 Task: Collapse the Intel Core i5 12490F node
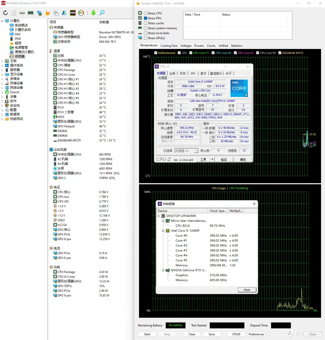point(163,231)
